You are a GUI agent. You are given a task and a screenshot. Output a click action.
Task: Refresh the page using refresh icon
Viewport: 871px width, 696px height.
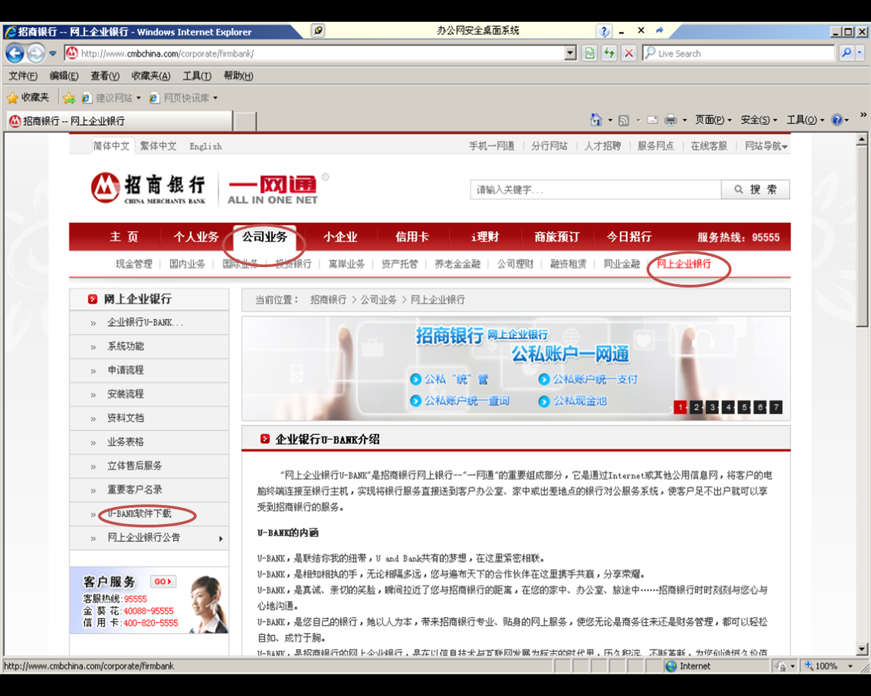pos(609,53)
